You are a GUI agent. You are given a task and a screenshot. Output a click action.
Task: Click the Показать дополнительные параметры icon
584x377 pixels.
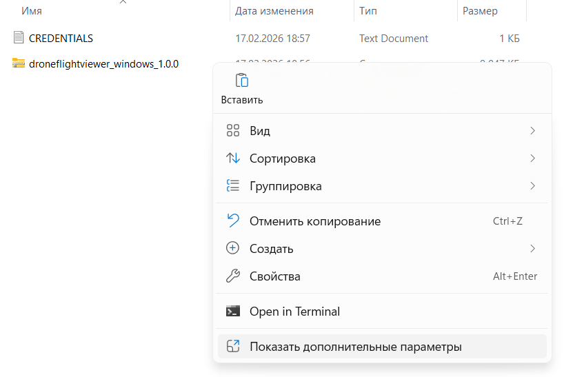click(x=233, y=347)
